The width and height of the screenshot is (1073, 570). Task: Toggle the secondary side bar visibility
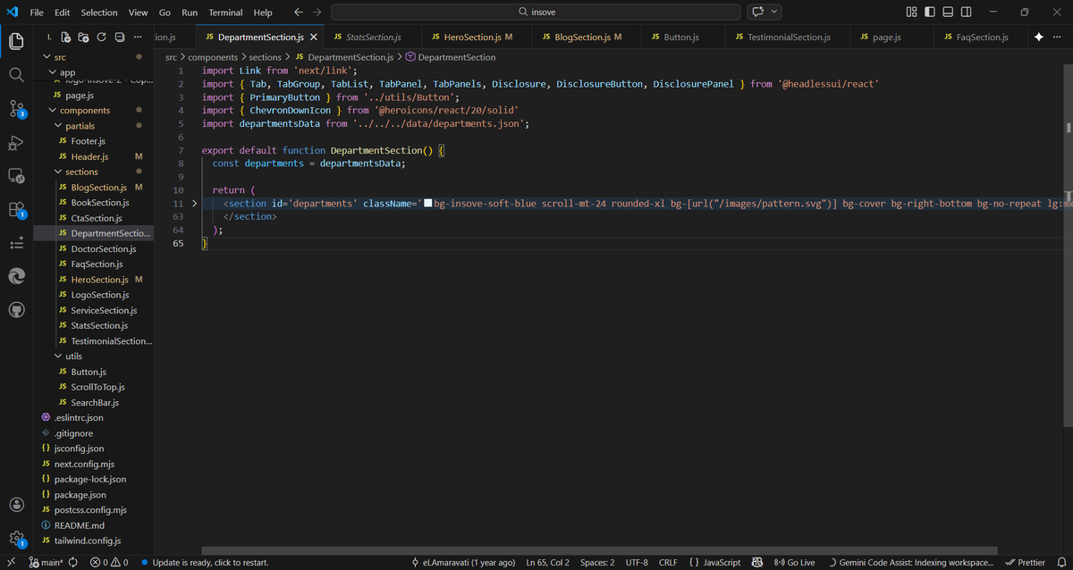click(x=966, y=13)
